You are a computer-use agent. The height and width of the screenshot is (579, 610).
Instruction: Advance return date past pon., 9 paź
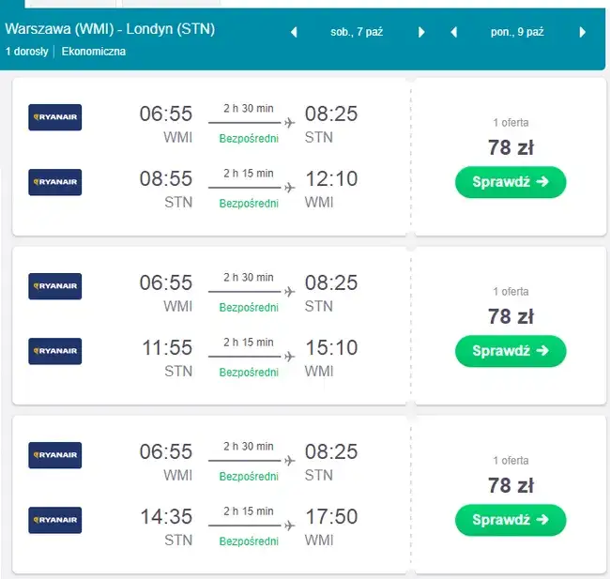(582, 32)
